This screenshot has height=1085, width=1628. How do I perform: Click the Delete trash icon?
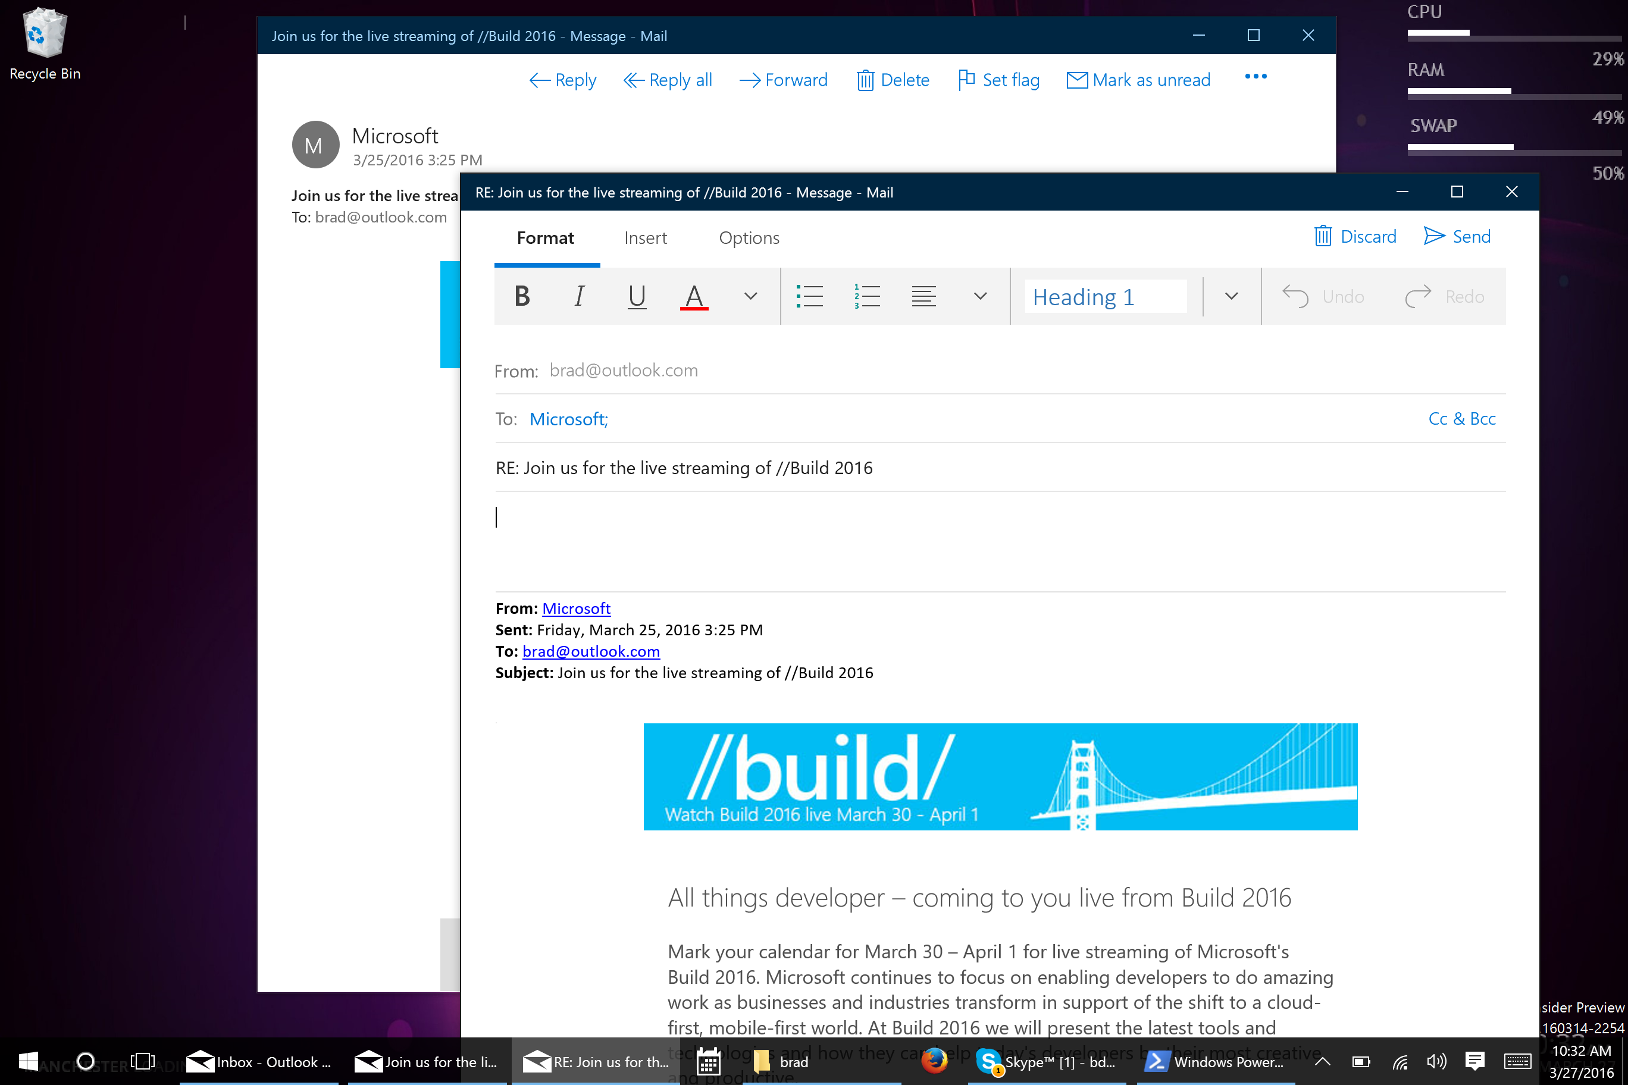coord(865,80)
